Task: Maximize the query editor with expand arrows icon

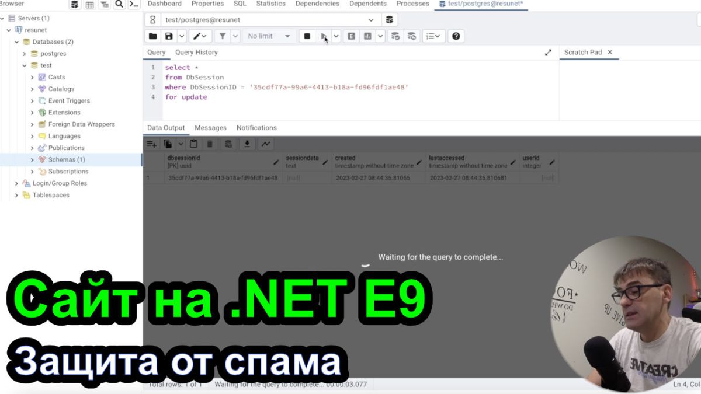Action: click(x=548, y=53)
